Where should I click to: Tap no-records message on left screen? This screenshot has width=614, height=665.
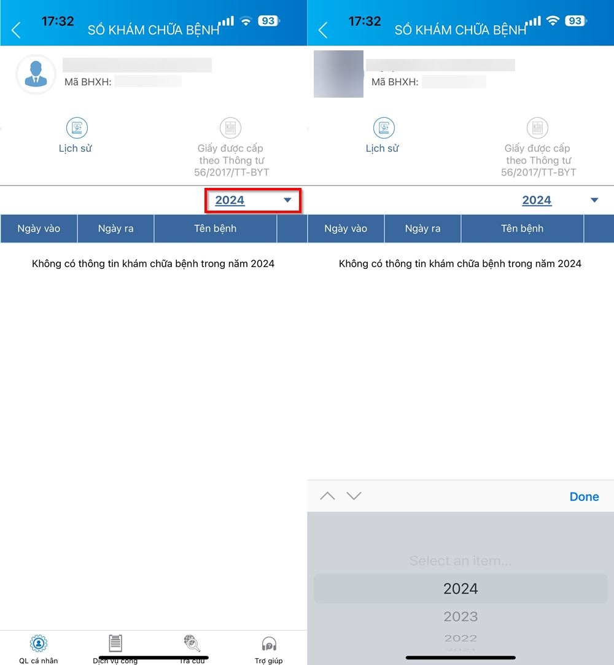[153, 264]
